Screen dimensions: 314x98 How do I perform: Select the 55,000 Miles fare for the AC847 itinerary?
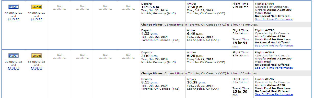37,56
